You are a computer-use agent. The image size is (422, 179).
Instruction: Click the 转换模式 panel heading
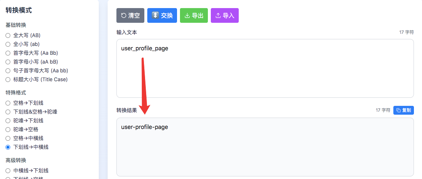tap(19, 11)
